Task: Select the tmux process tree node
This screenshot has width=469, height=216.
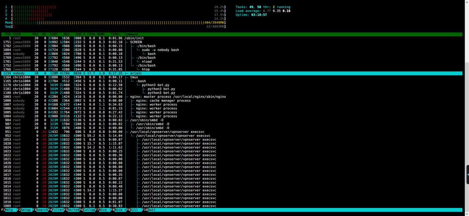Action: point(134,77)
